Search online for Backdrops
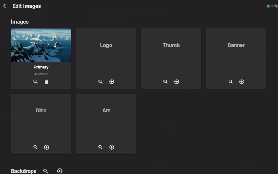 (x=45, y=171)
